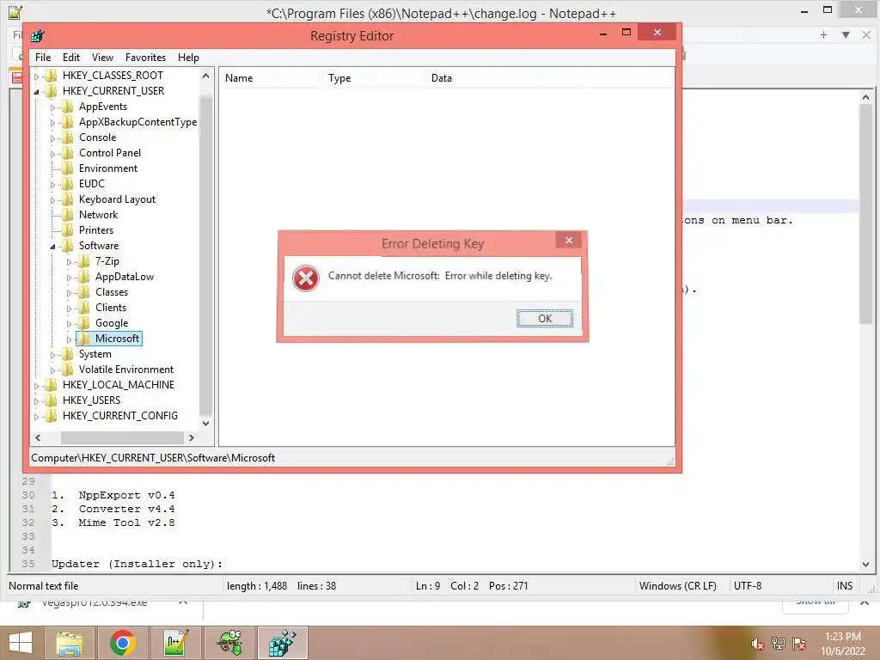Click the Clients folder icon
Viewport: 880px width, 660px height.
83,308
